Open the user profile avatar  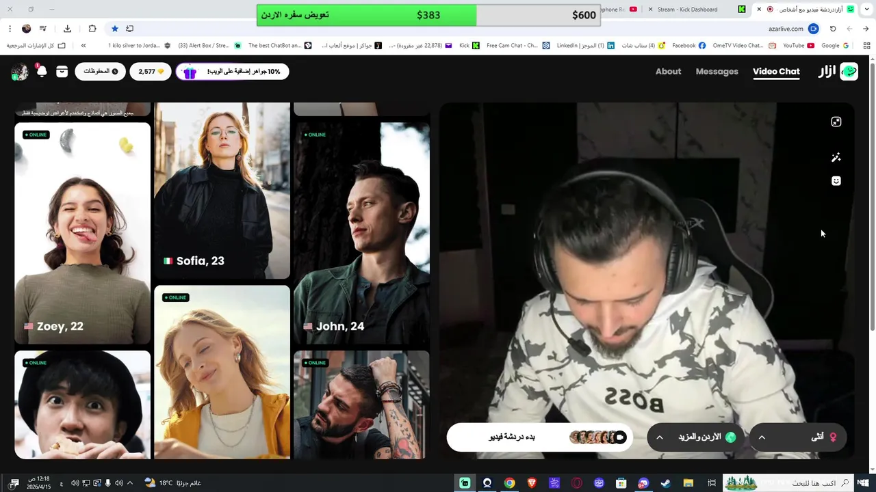coord(19,72)
